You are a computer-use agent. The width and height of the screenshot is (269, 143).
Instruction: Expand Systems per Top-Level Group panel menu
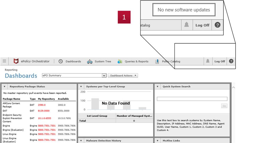click(81, 86)
